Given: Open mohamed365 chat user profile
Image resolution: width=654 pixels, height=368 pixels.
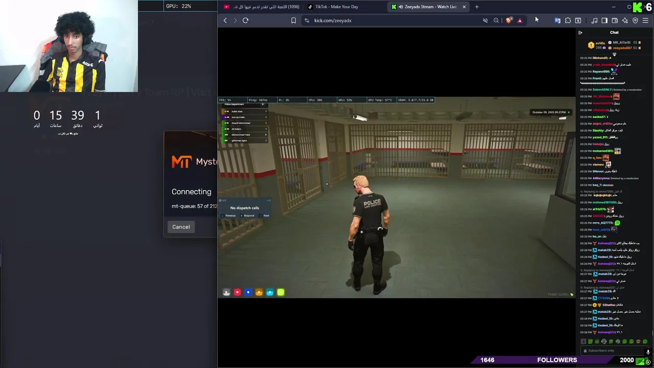Looking at the screenshot, I should 602,151.
